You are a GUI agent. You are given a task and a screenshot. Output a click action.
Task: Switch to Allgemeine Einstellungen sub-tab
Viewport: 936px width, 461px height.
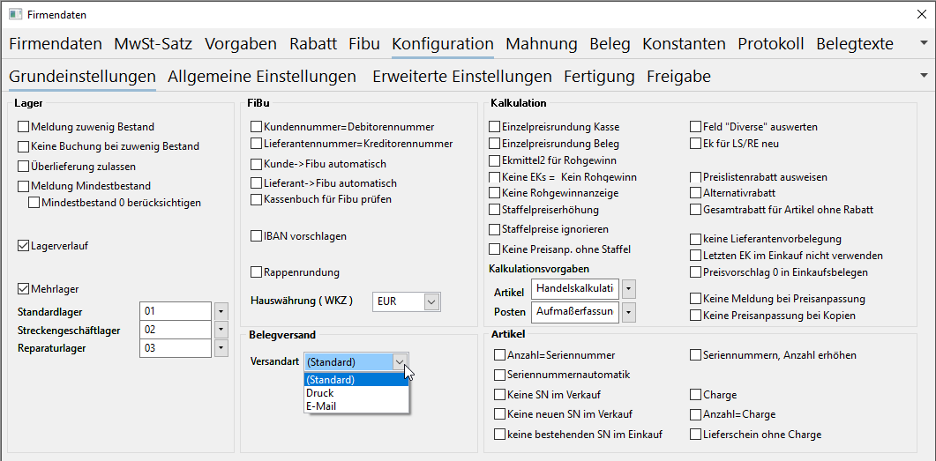tap(262, 77)
